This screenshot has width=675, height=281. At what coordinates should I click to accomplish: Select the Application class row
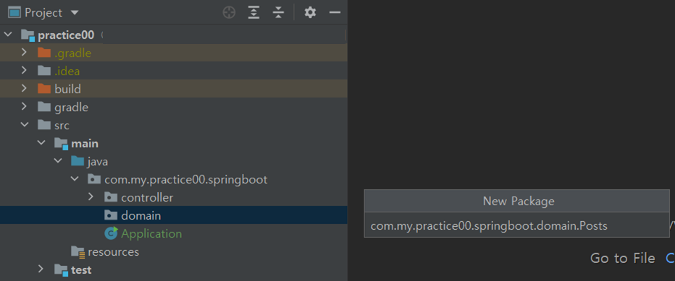(x=174, y=233)
